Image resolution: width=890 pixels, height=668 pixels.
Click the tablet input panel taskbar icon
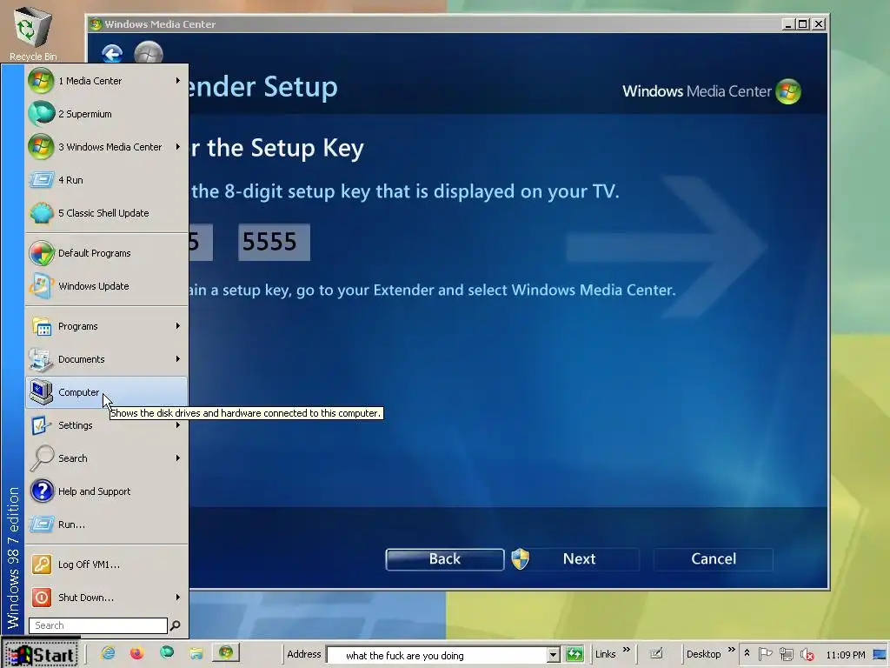656,654
